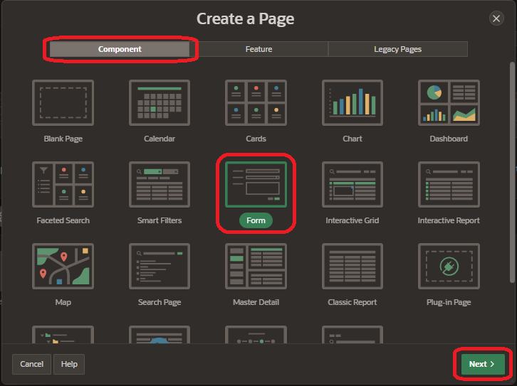The height and width of the screenshot is (386, 517).
Task: Select the Map page icon
Action: pyautogui.click(x=63, y=267)
